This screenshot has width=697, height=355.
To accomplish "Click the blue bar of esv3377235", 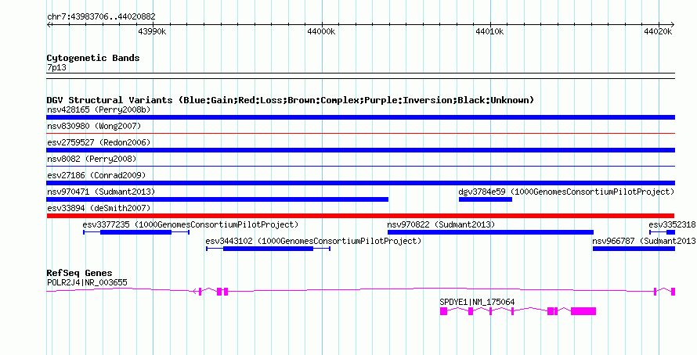I will point(136,232).
